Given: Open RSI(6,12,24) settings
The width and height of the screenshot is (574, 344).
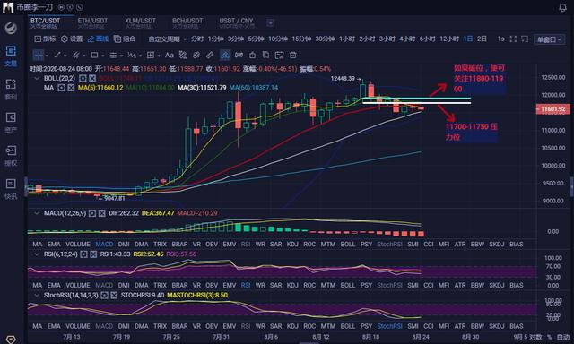Looking at the screenshot, I should point(83,254).
